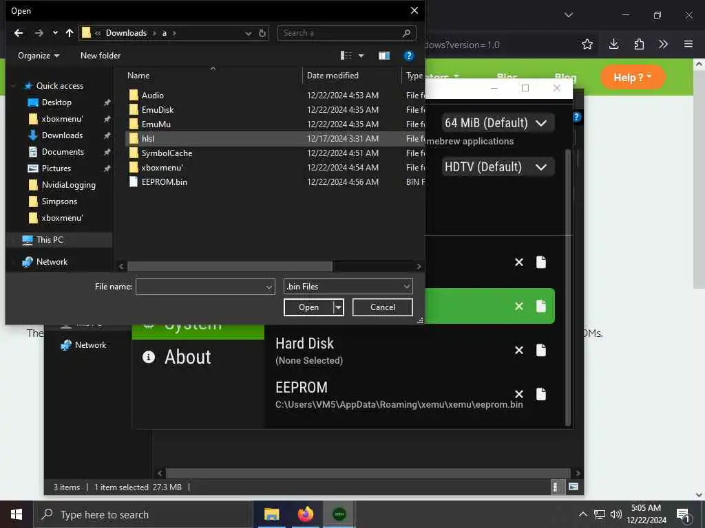
Task: Bookmark page with star icon
Action: [x=587, y=44]
